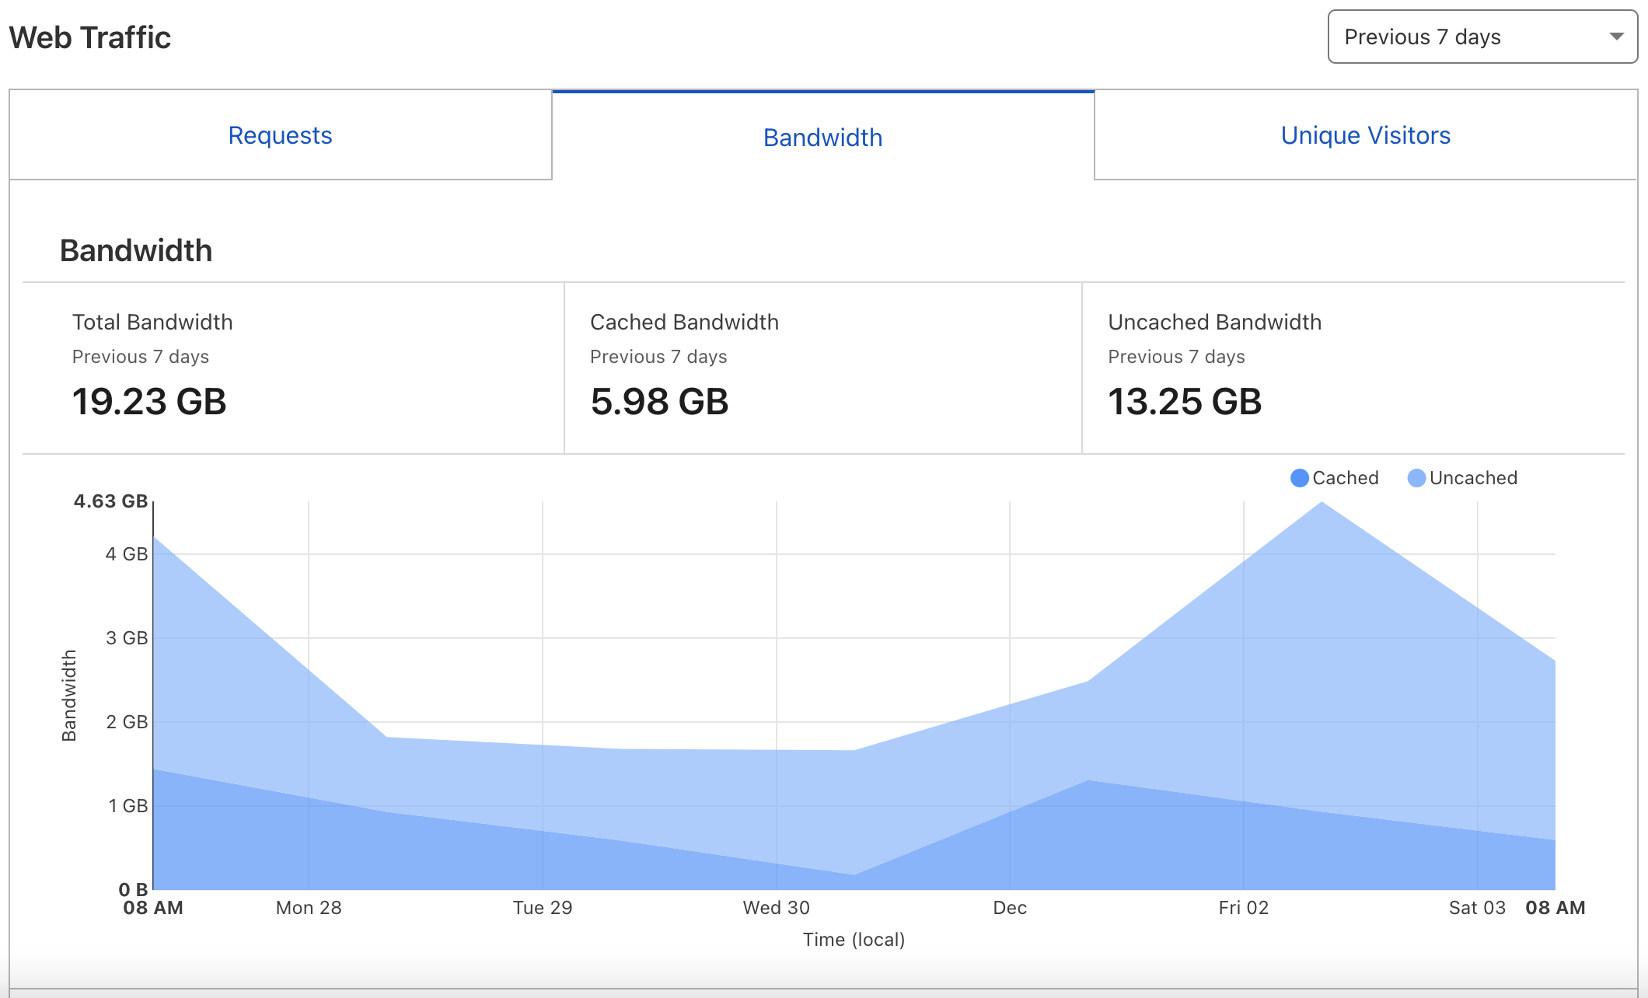Toggle the Uncached legend dot

coord(1416,478)
